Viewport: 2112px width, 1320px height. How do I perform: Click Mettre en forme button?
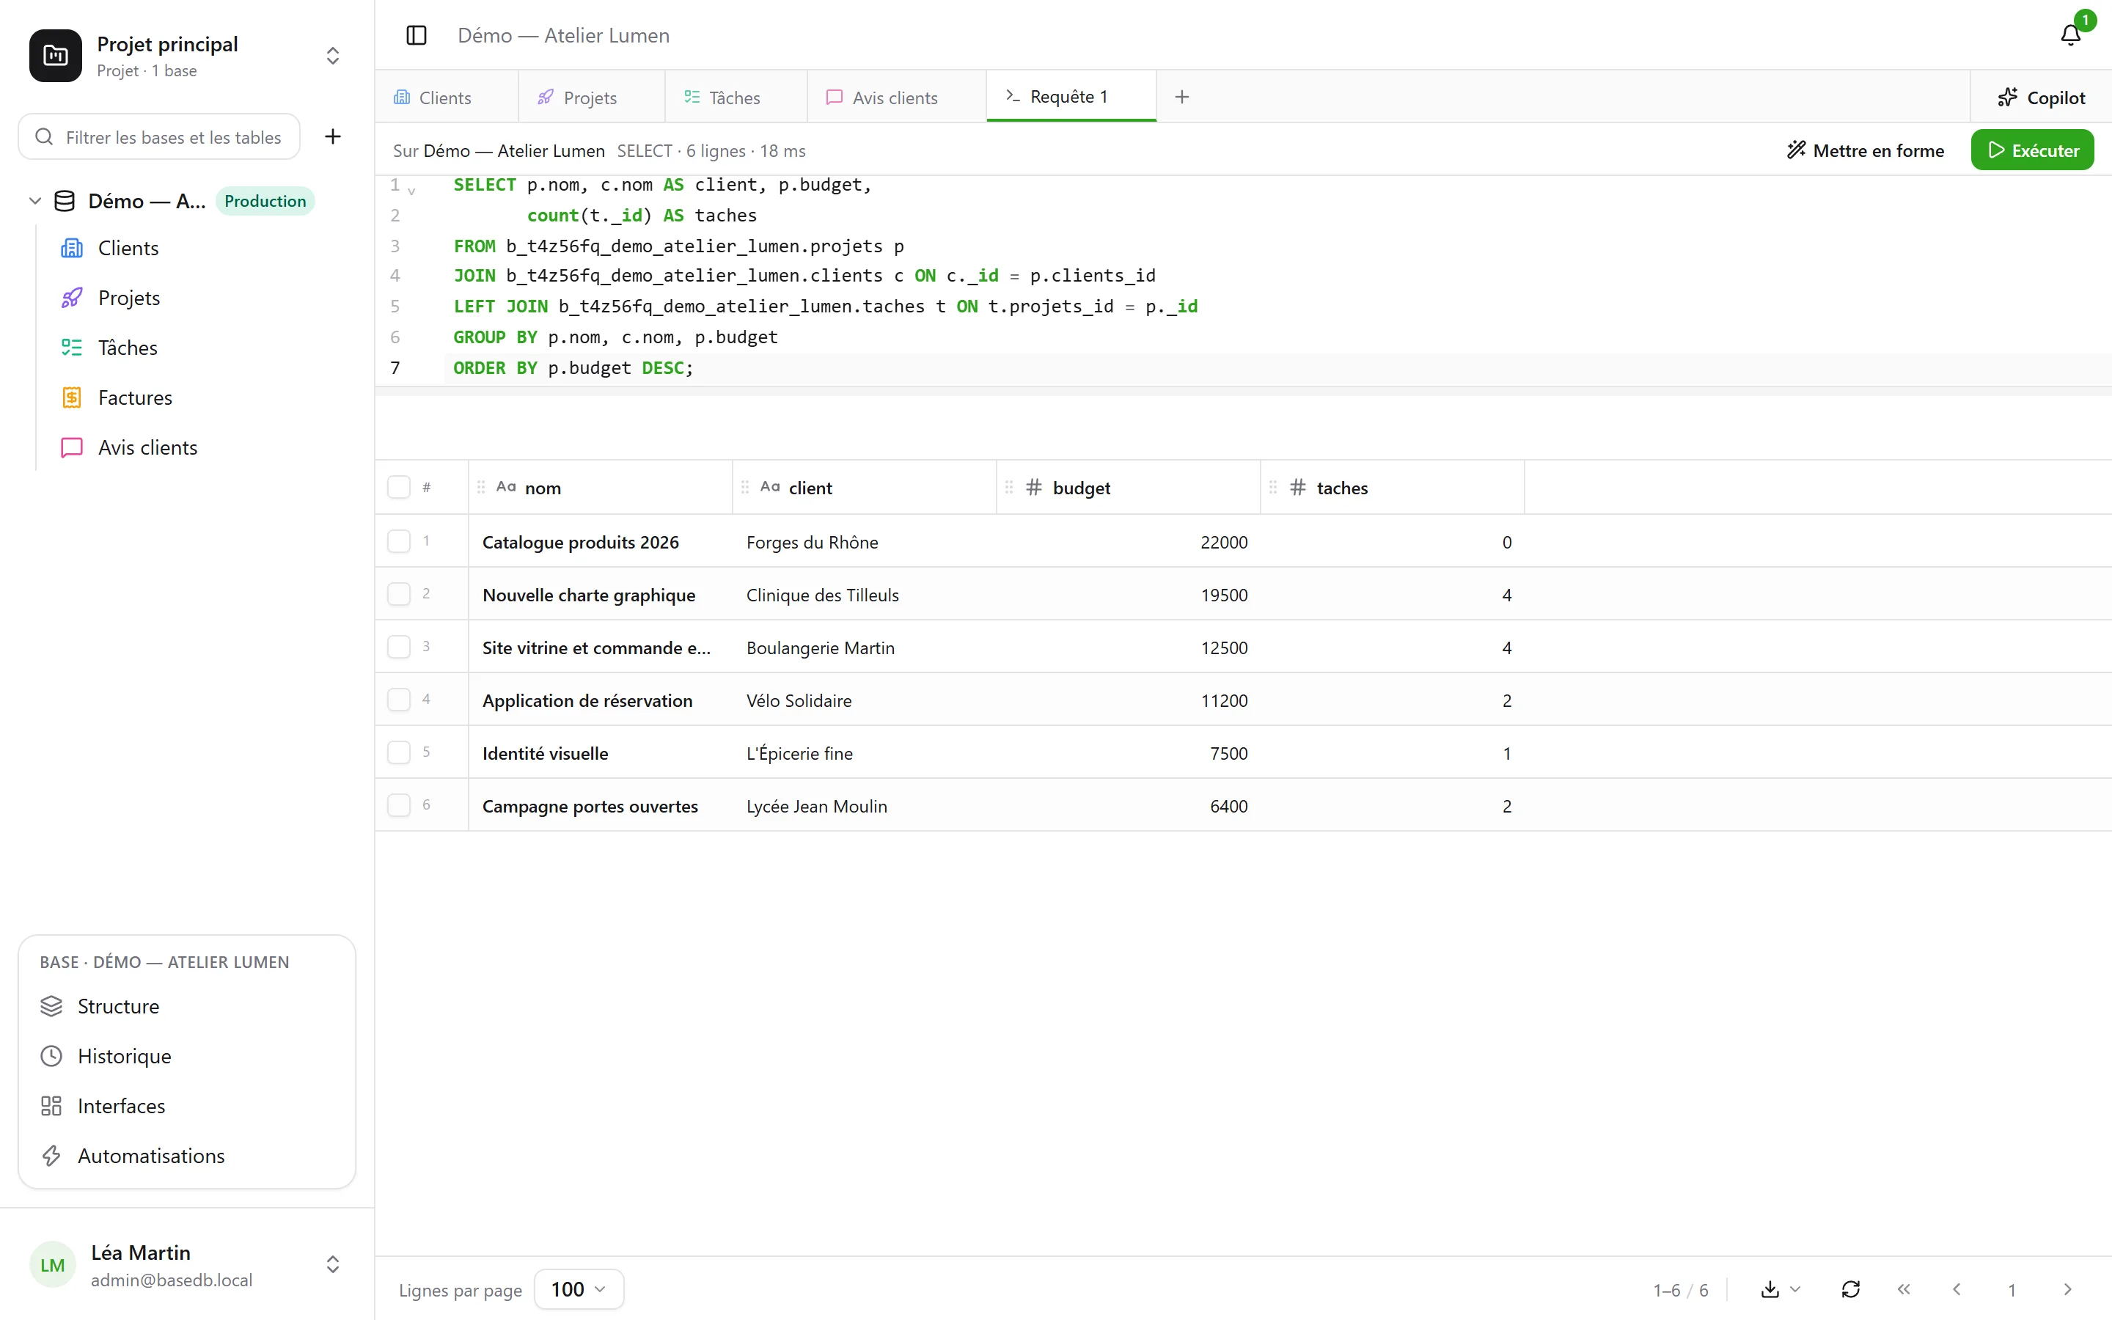tap(1865, 150)
